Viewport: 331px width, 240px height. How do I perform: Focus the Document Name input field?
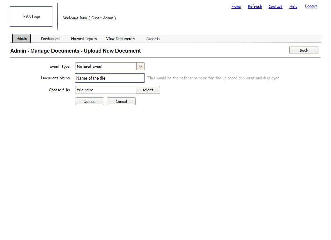coord(110,78)
